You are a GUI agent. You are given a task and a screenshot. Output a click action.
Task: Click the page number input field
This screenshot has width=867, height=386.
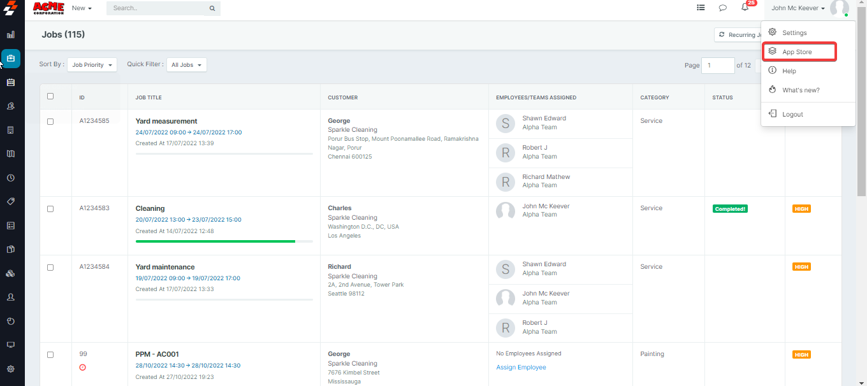pyautogui.click(x=717, y=65)
